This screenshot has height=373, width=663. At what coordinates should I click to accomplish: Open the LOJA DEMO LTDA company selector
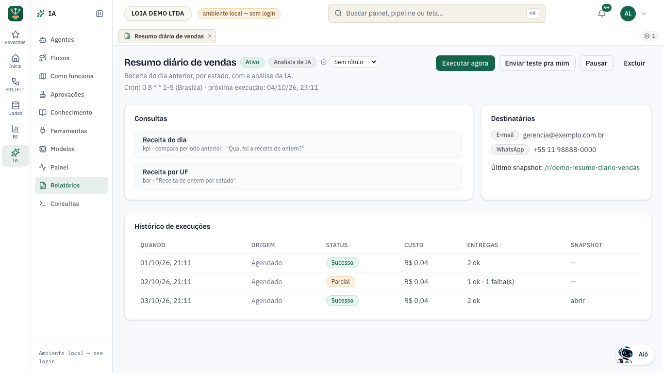point(158,14)
